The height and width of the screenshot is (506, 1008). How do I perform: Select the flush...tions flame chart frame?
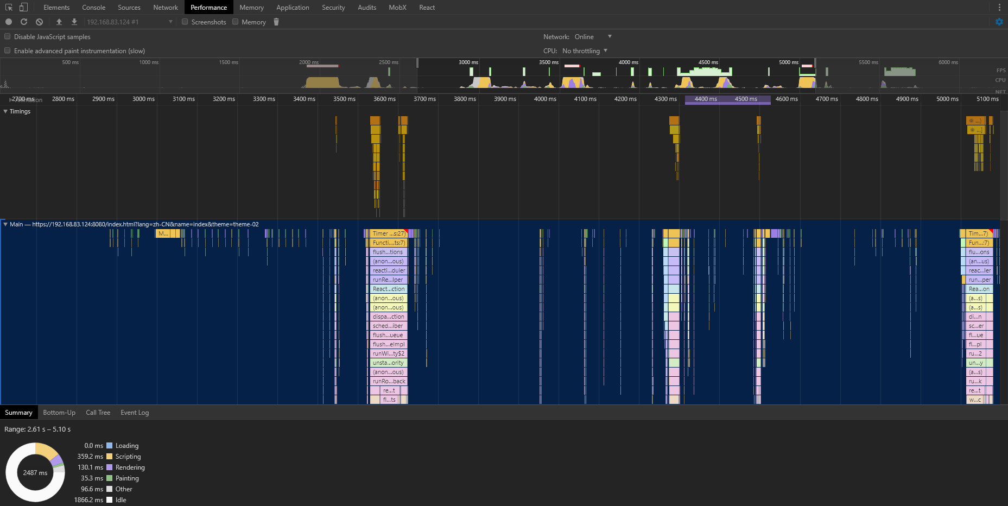point(389,252)
